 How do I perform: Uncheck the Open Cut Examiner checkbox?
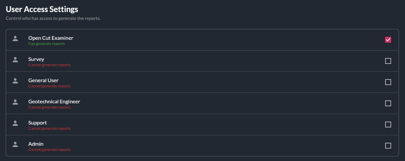click(x=388, y=40)
